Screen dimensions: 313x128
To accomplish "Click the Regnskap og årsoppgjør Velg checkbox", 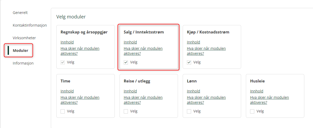I will tap(63, 62).
